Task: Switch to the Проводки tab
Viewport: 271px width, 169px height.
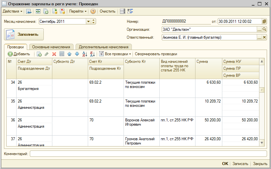Action: point(16,47)
